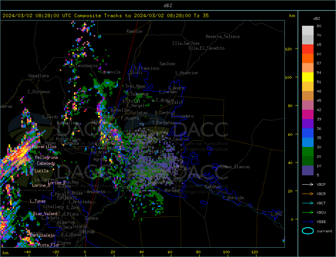Select the light gray 70–80 dBZ swatch
Screen dimensions: 336x257
coord(308,31)
